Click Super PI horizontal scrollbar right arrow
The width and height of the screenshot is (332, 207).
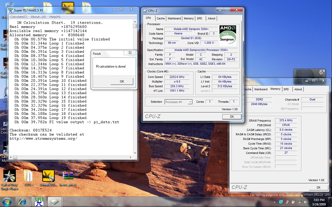[x=130, y=158]
